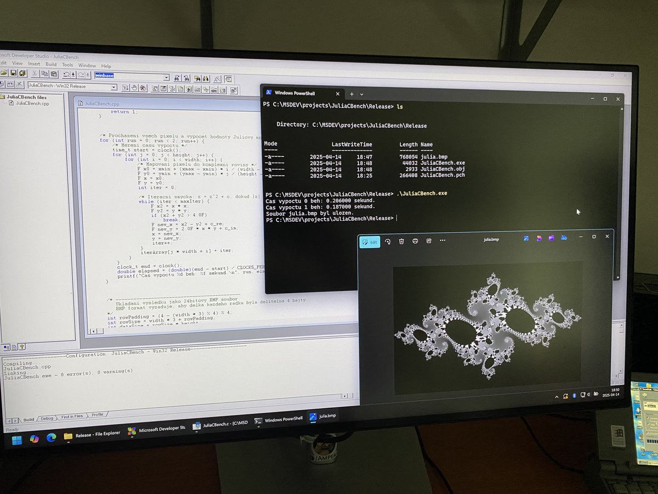Open Microsoft Edge from the taskbar
This screenshot has width=658, height=494.
click(51, 438)
